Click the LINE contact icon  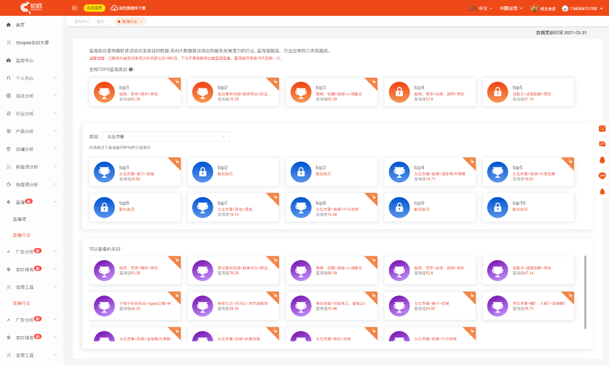(x=602, y=176)
